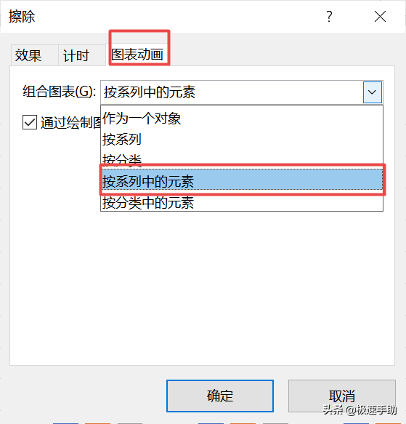Uncheck the 通过绘制图 checkbox box
Image resolution: width=406 pixels, height=424 pixels.
click(x=30, y=122)
